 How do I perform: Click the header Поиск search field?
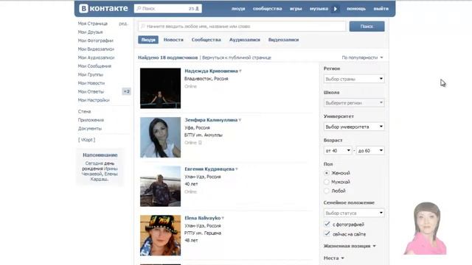coord(168,9)
